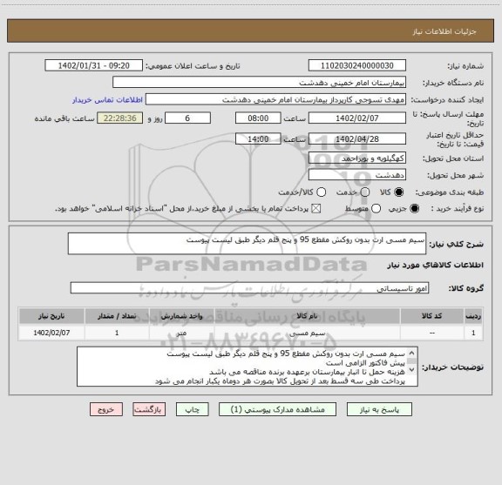Select the کالا radio button

point(399,192)
